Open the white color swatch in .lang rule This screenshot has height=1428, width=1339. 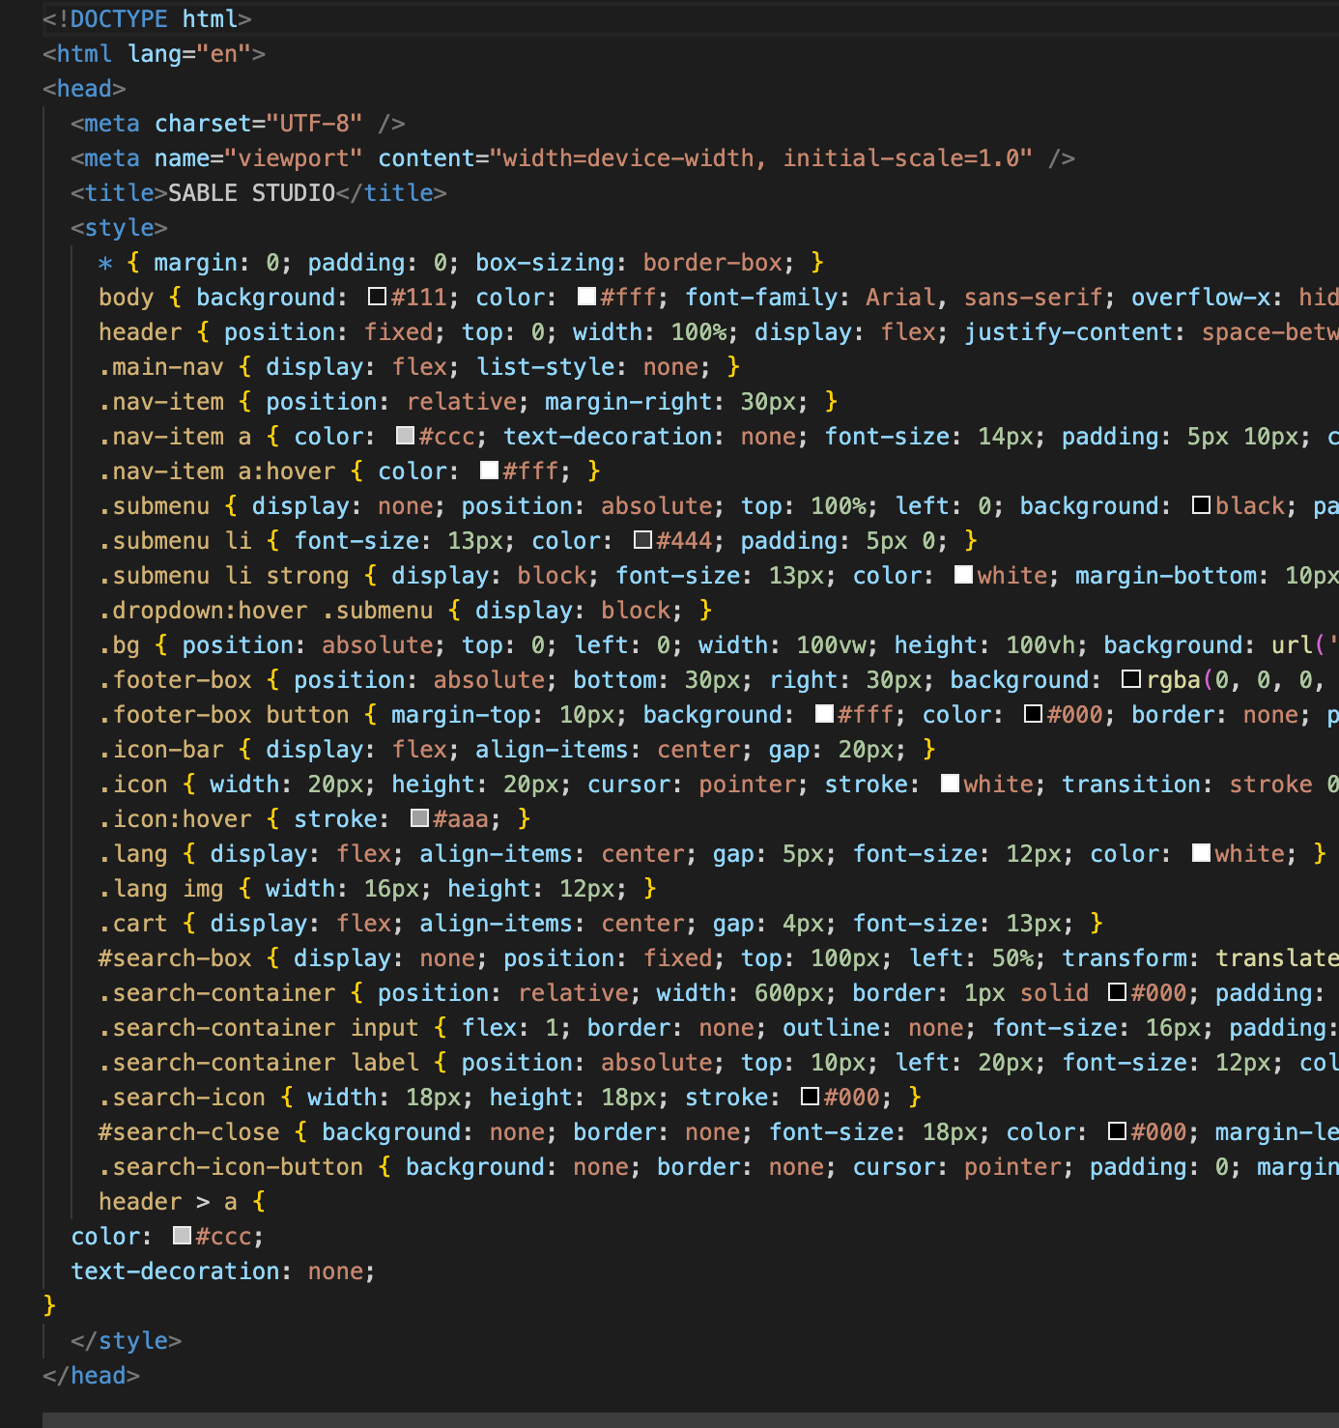click(x=1201, y=853)
